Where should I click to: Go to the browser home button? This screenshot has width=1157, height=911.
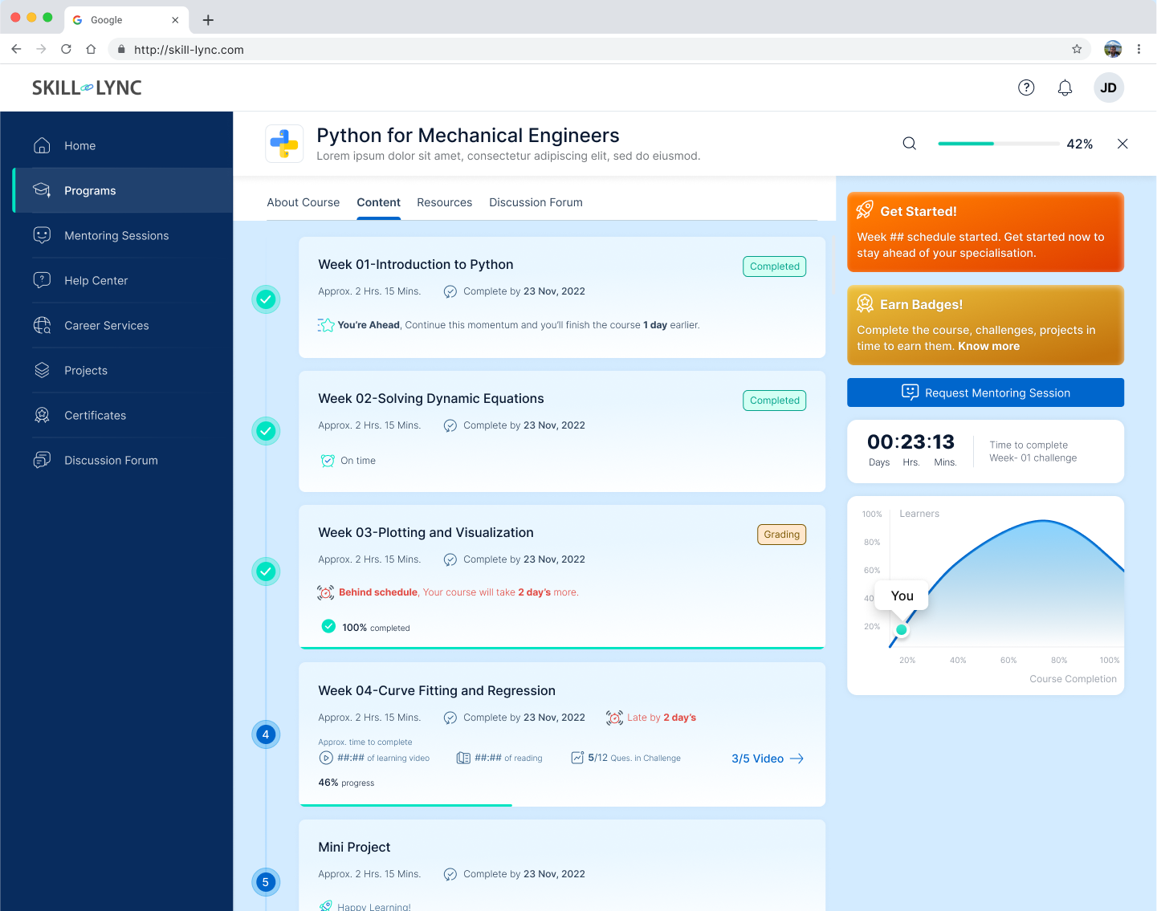(91, 49)
